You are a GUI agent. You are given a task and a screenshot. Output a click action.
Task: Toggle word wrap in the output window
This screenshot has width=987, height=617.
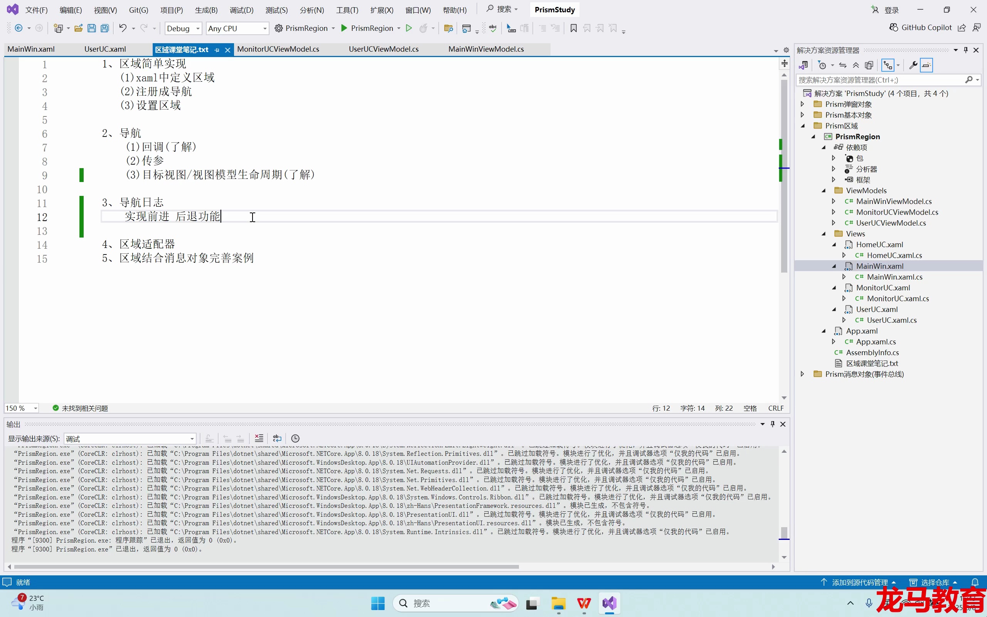(x=276, y=438)
